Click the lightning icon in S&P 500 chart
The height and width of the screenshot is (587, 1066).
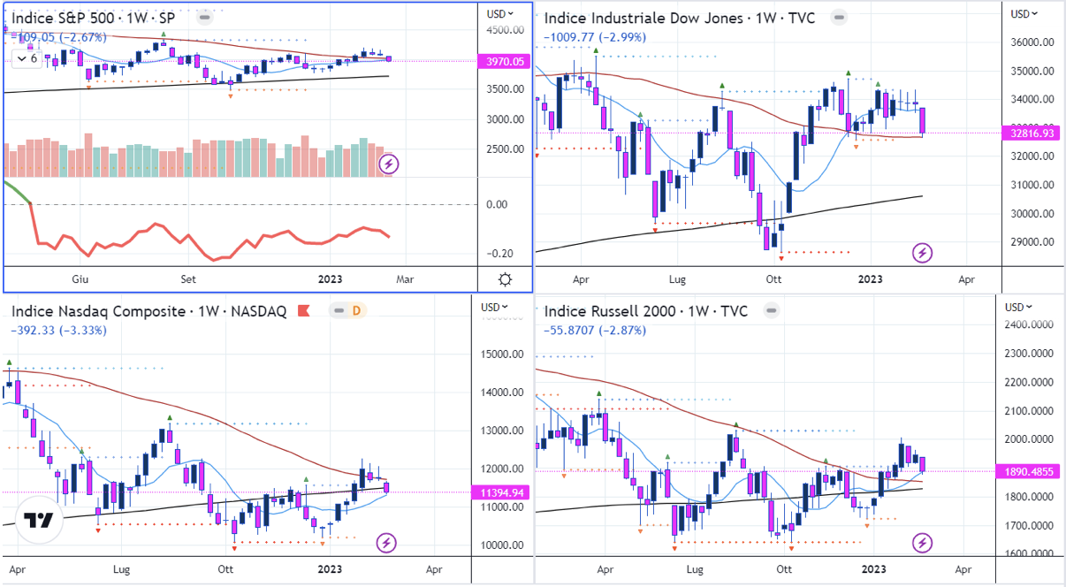[x=389, y=164]
